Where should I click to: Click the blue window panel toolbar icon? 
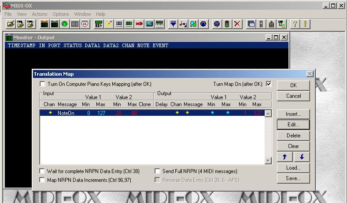click(251, 24)
